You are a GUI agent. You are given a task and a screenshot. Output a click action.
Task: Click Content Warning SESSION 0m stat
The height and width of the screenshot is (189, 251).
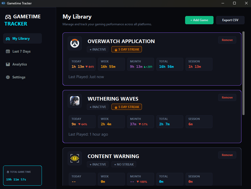(x=199, y=179)
